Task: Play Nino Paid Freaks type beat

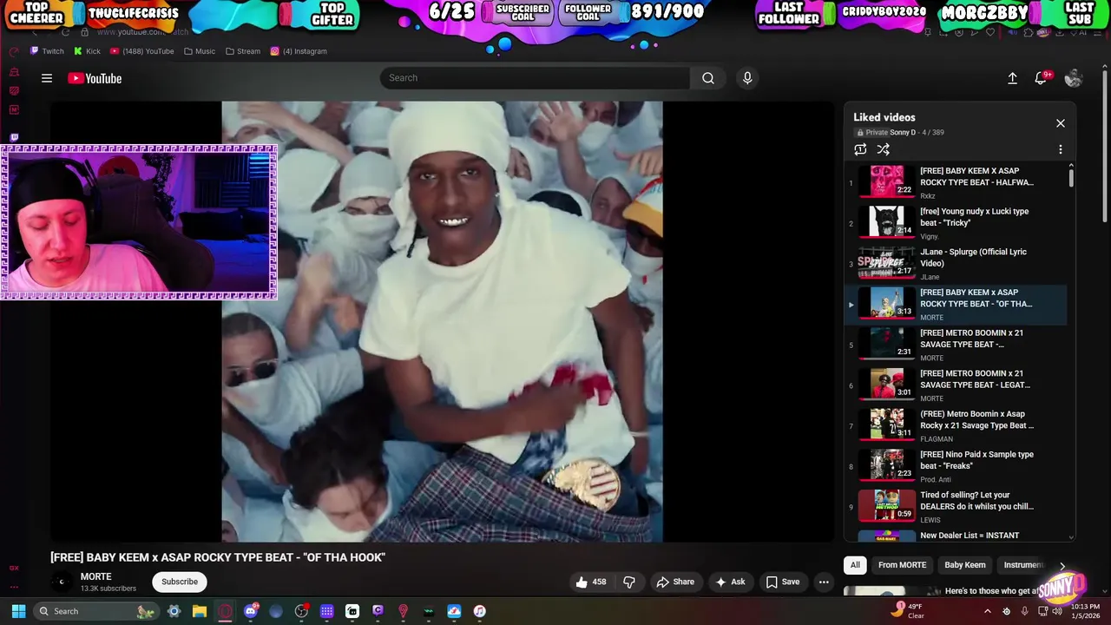Action: pos(955,466)
